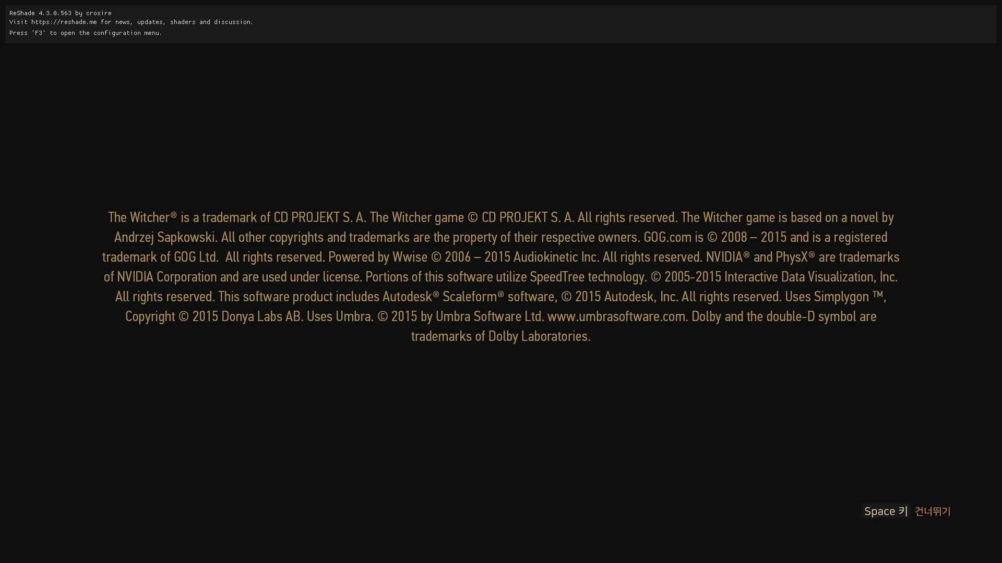The height and width of the screenshot is (563, 1002).
Task: Click the www.umbrasoftware.com web address
Action: tap(616, 316)
